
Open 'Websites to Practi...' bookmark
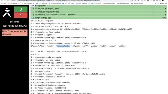[138, 3]
